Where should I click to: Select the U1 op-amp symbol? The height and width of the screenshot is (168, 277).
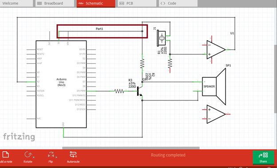point(216,50)
